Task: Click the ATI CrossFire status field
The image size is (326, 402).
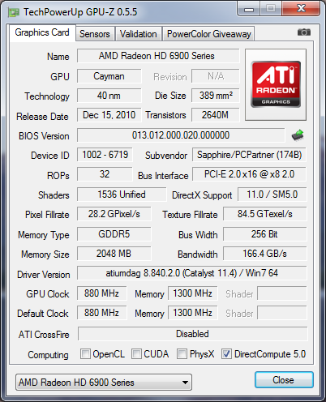Action: click(x=192, y=334)
